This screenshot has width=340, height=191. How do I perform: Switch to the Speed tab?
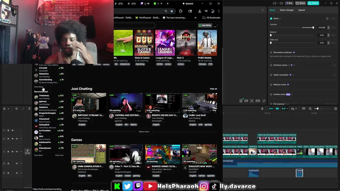pos(301,10)
